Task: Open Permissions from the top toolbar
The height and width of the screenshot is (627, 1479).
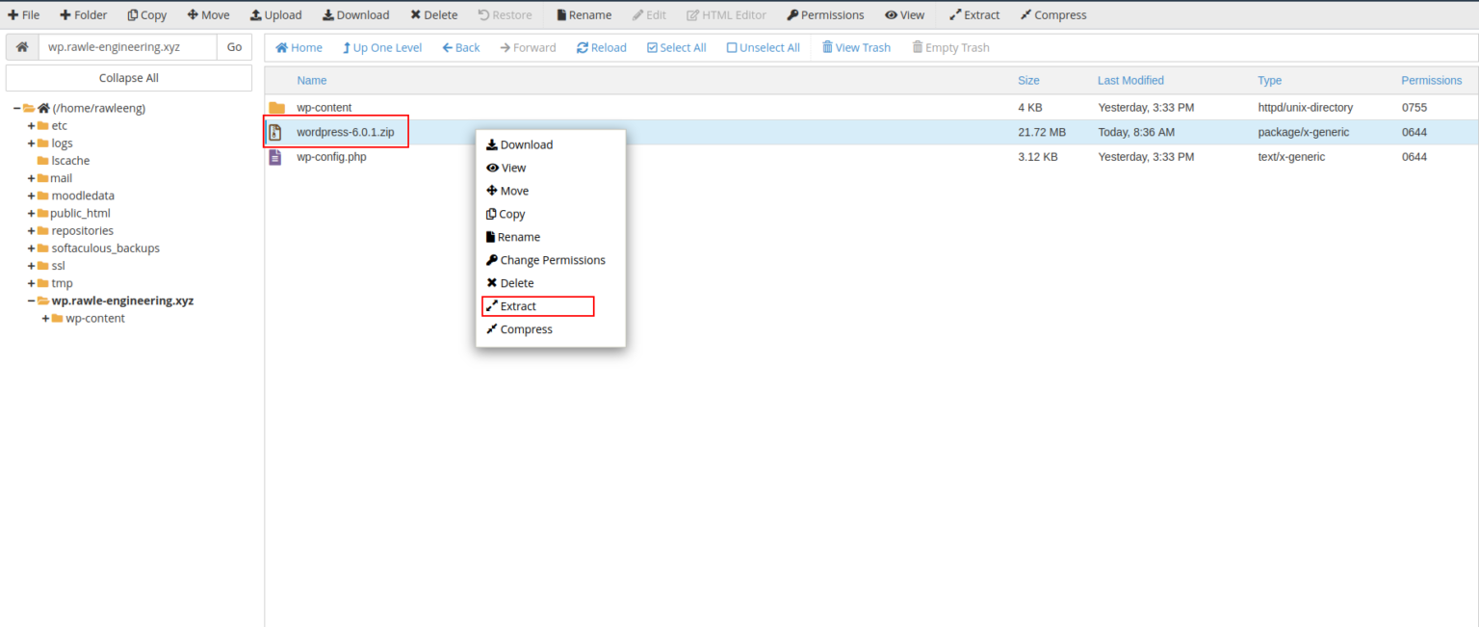Action: coord(792,15)
